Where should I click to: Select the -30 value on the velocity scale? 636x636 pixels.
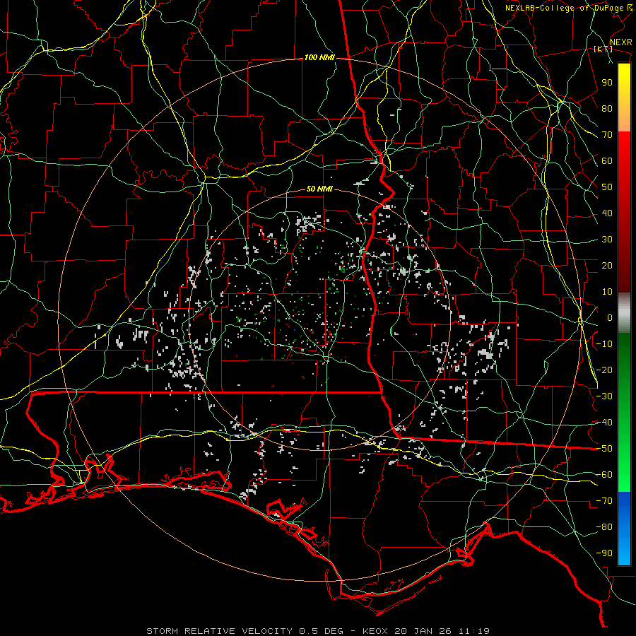coord(604,396)
